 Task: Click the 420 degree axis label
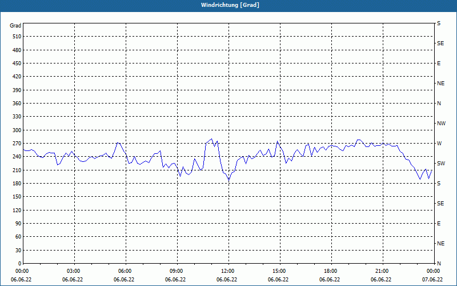pos(17,77)
